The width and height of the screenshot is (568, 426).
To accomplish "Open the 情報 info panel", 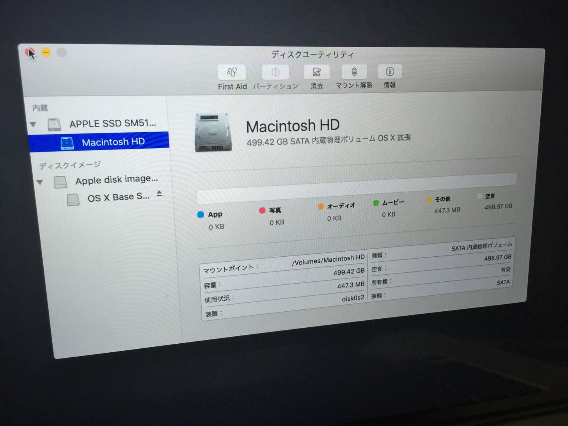I will (390, 71).
